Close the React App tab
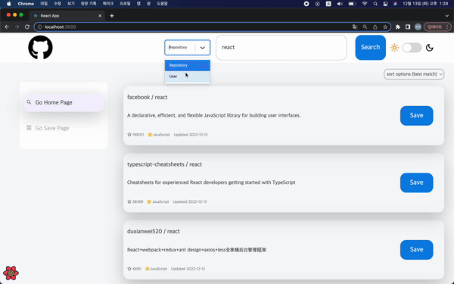 (x=100, y=16)
